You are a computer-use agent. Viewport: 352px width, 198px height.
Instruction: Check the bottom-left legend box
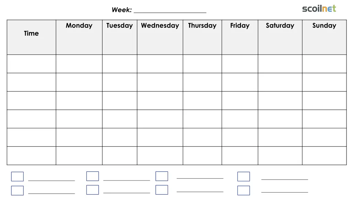[17, 190]
